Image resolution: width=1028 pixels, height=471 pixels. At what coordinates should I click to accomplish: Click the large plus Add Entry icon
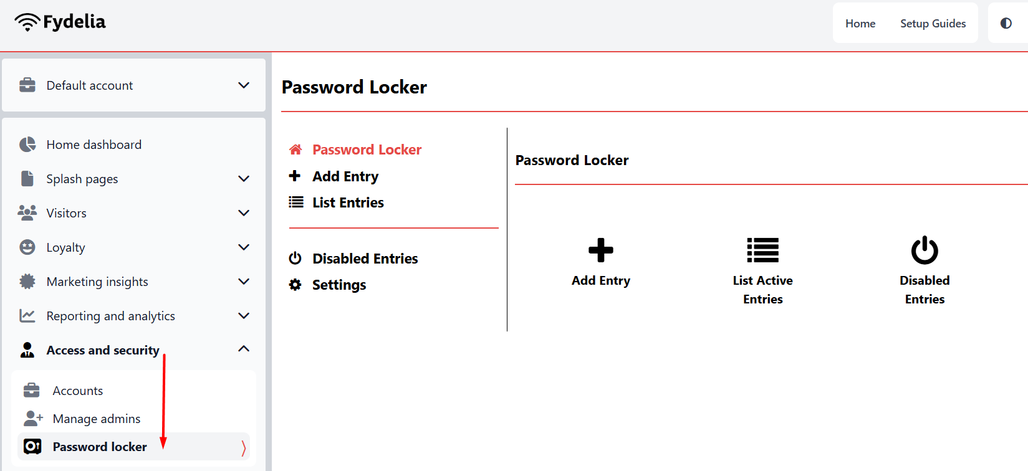pos(600,250)
